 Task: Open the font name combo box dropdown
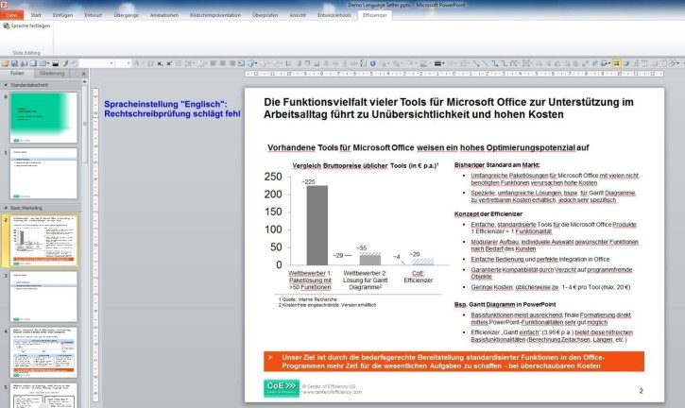[x=111, y=63]
